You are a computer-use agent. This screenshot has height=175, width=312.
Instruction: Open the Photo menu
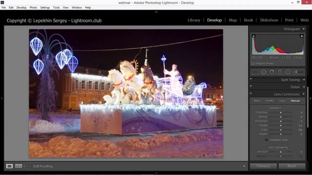33,8
